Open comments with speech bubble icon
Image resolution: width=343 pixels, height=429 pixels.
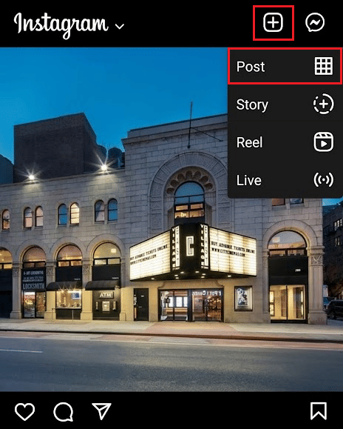pyautogui.click(x=64, y=411)
